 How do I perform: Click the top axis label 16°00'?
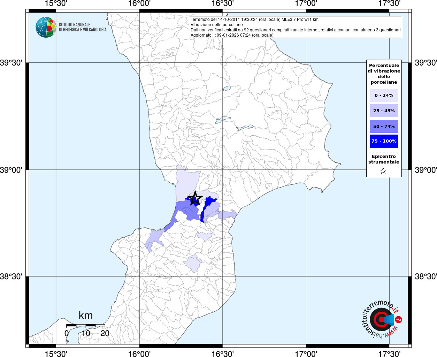point(139,3)
